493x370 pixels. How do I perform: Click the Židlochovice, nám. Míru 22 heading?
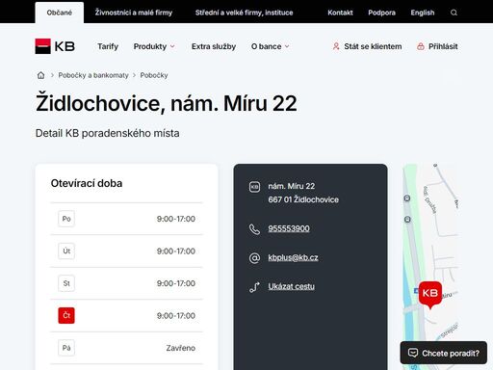pyautogui.click(x=167, y=103)
